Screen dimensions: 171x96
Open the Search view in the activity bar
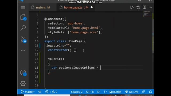coord(23,28)
